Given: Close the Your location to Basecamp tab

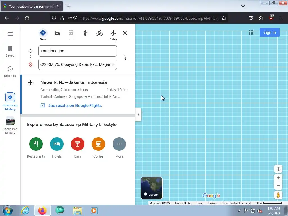Looking at the screenshot, I should [x=58, y=6].
